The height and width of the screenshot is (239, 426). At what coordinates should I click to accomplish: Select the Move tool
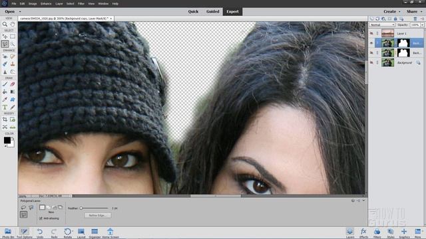(5, 37)
